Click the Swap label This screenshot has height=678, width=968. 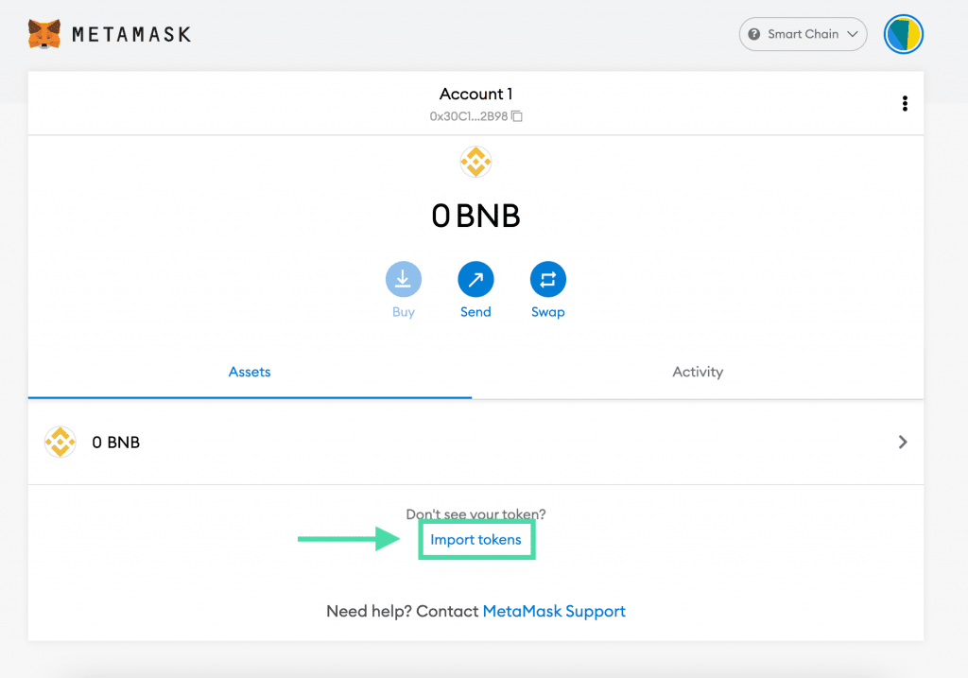click(x=547, y=312)
